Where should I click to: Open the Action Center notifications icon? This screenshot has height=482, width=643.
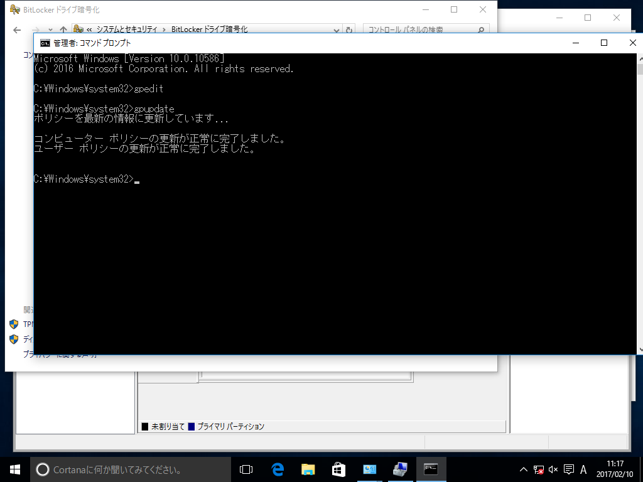(x=569, y=469)
